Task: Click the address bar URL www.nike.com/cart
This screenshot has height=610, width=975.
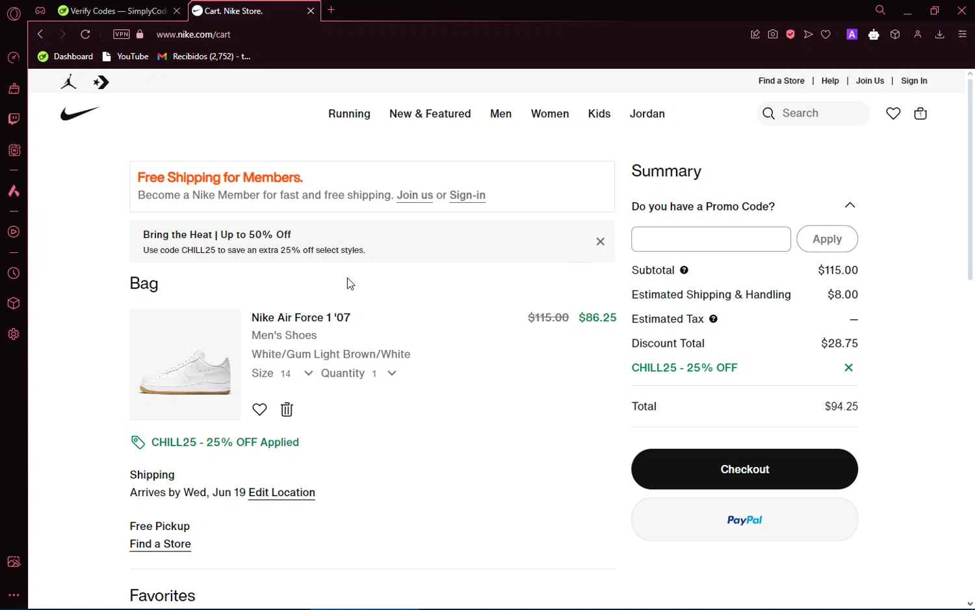Action: pyautogui.click(x=194, y=34)
